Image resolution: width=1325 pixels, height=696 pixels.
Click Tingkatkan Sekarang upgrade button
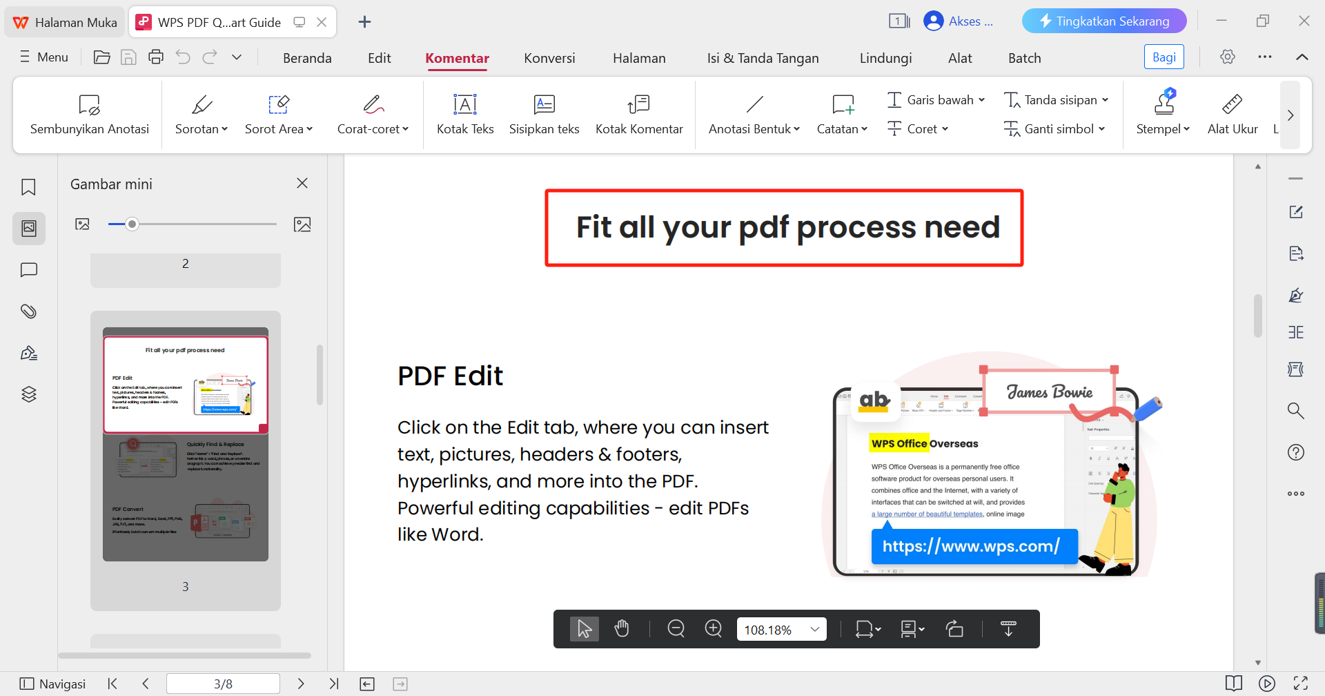[x=1103, y=21]
